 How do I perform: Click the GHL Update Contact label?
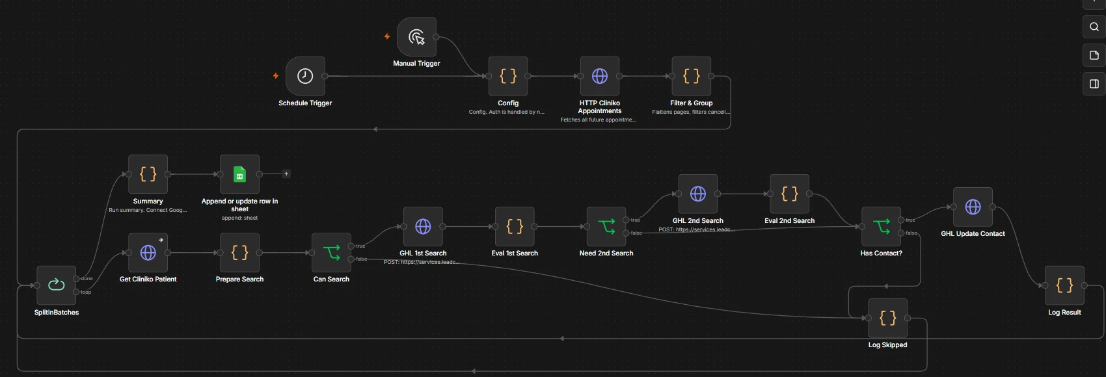(973, 233)
